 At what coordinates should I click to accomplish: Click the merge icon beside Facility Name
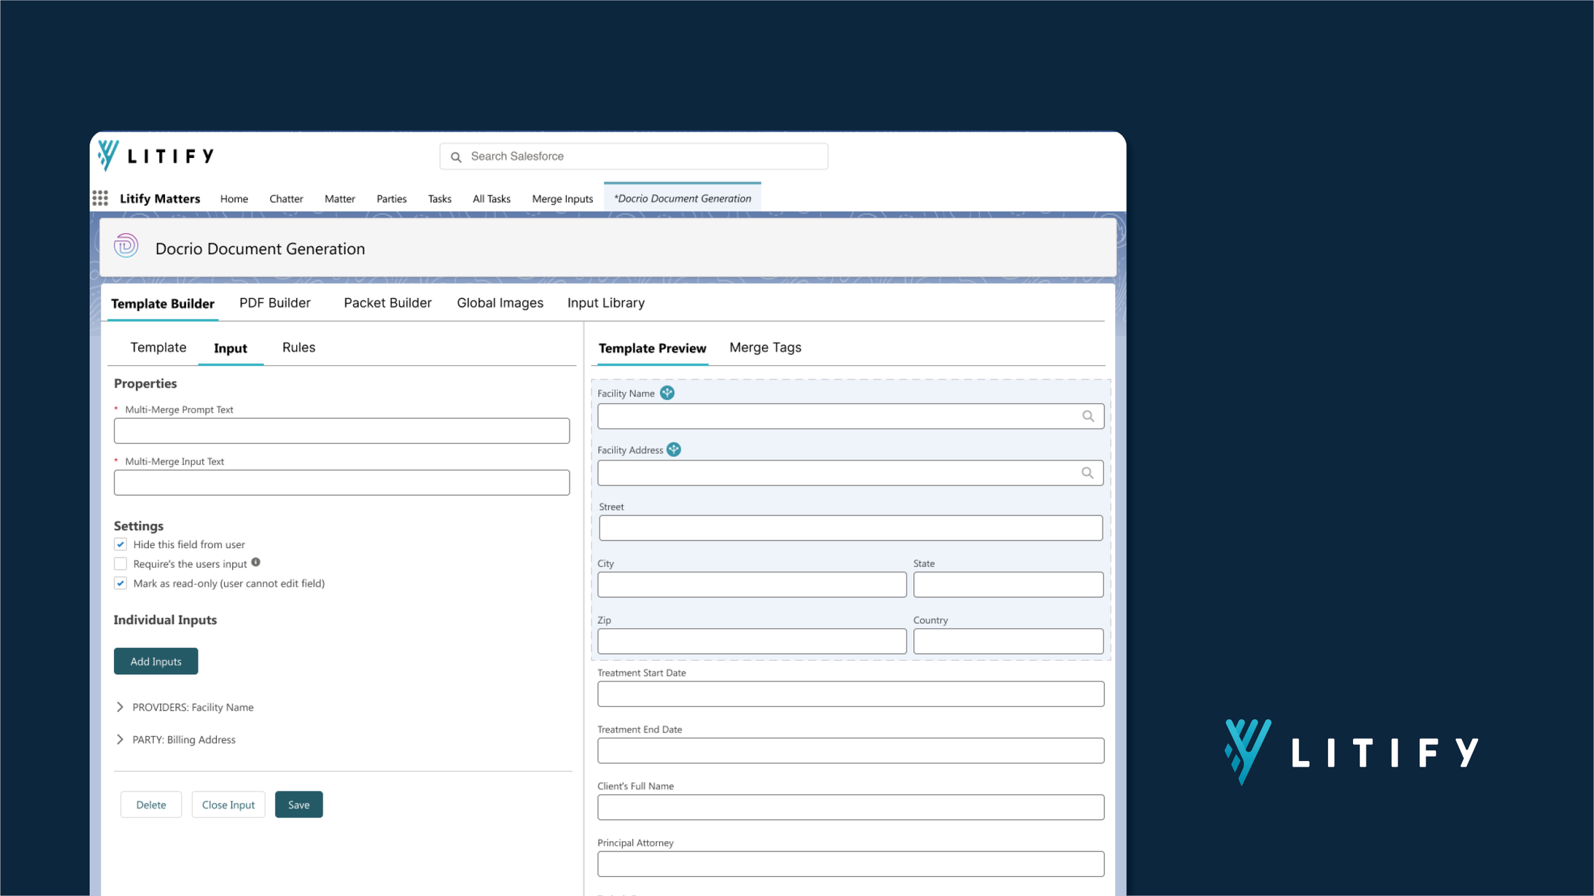point(667,393)
